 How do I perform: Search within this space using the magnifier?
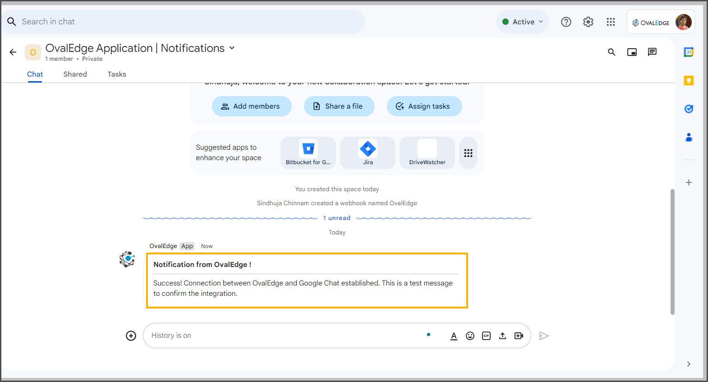click(x=611, y=52)
